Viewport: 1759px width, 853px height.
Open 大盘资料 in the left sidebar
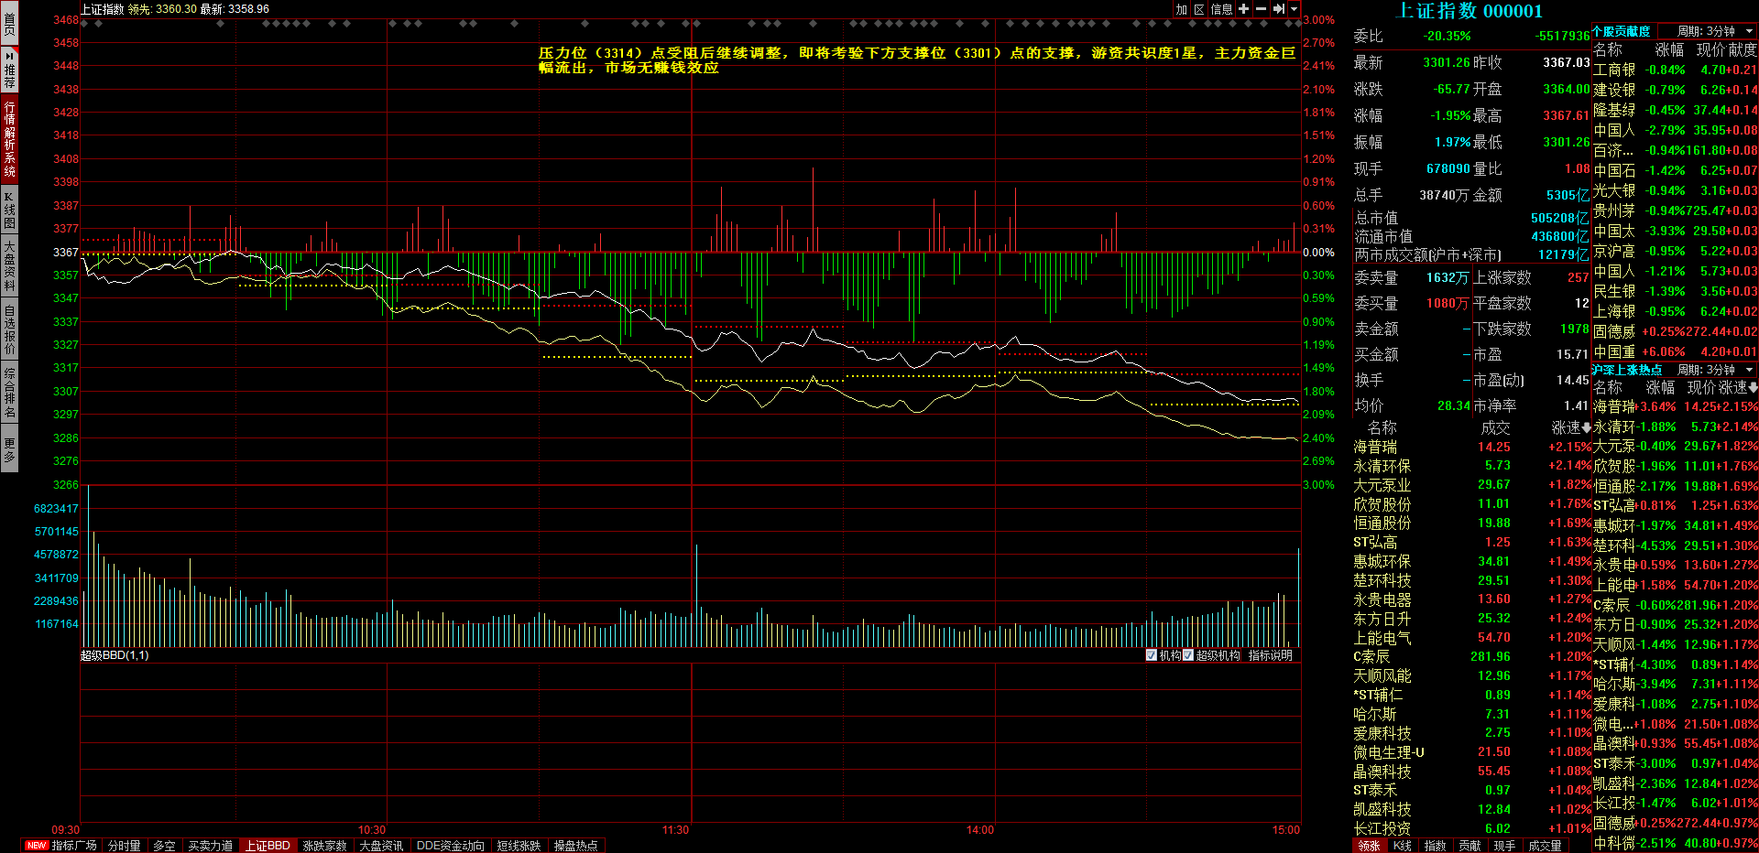tap(9, 266)
